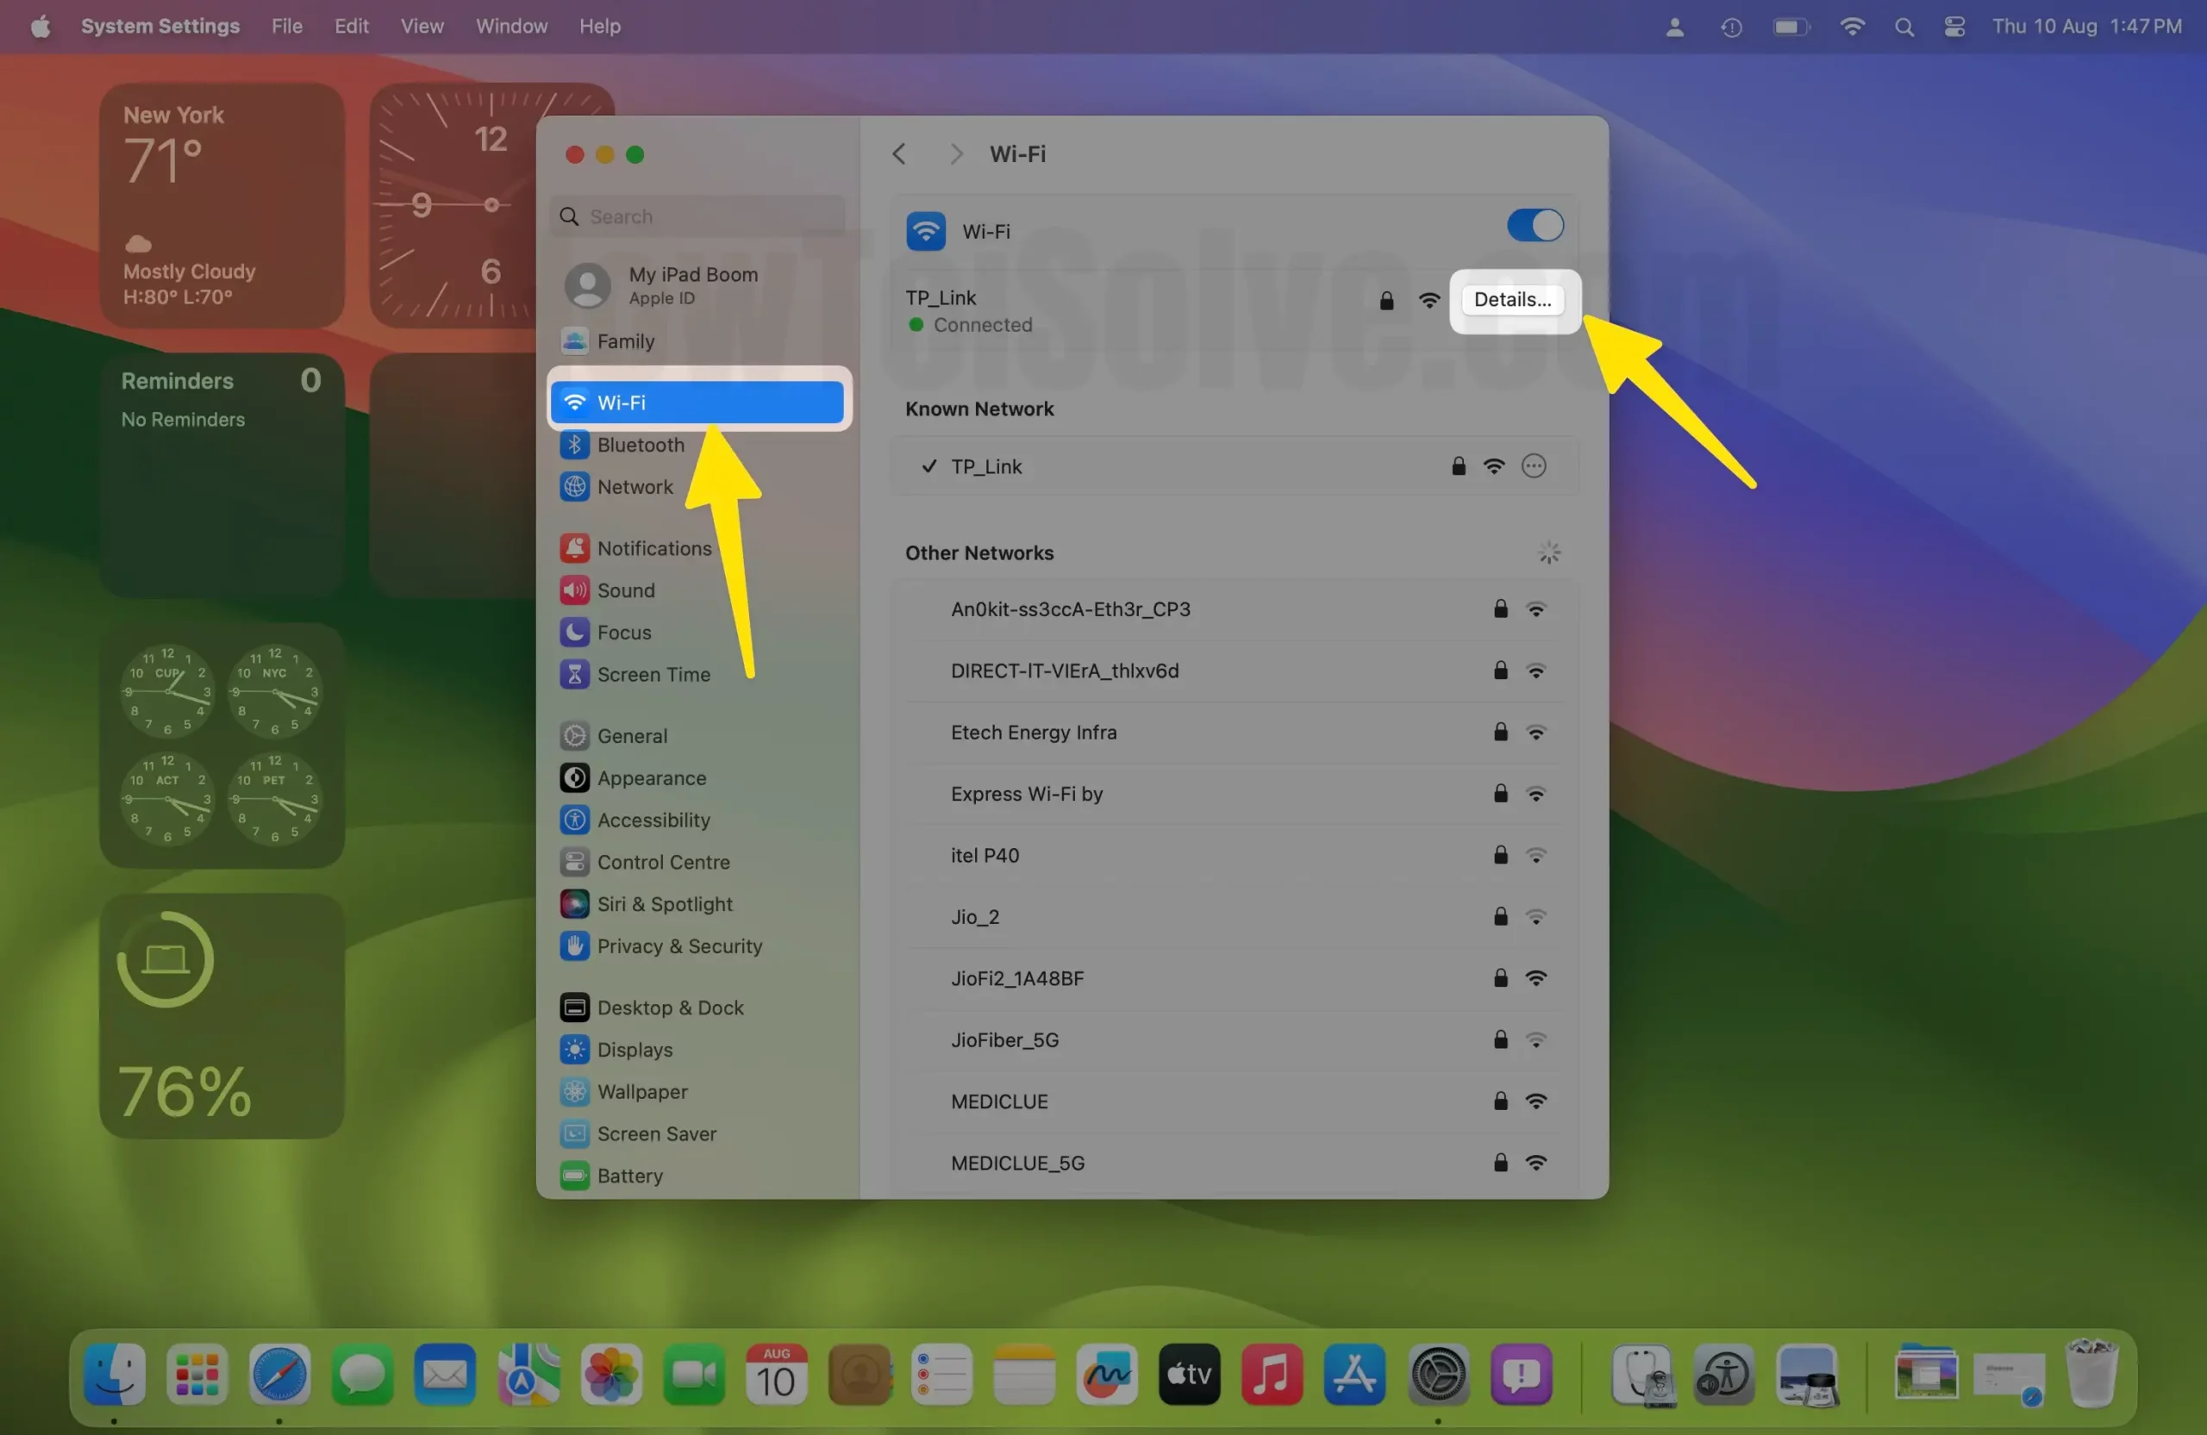Click the System Settings menu bar item

[x=161, y=24]
